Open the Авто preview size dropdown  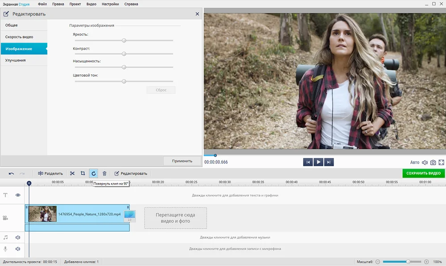[x=415, y=163]
